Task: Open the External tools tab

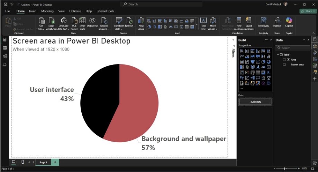Action: 105,11
